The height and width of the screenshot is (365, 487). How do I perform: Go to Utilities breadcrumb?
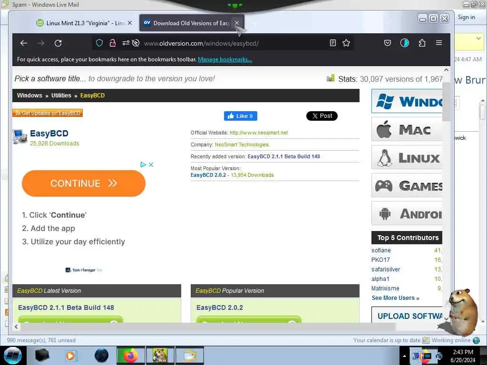[61, 95]
